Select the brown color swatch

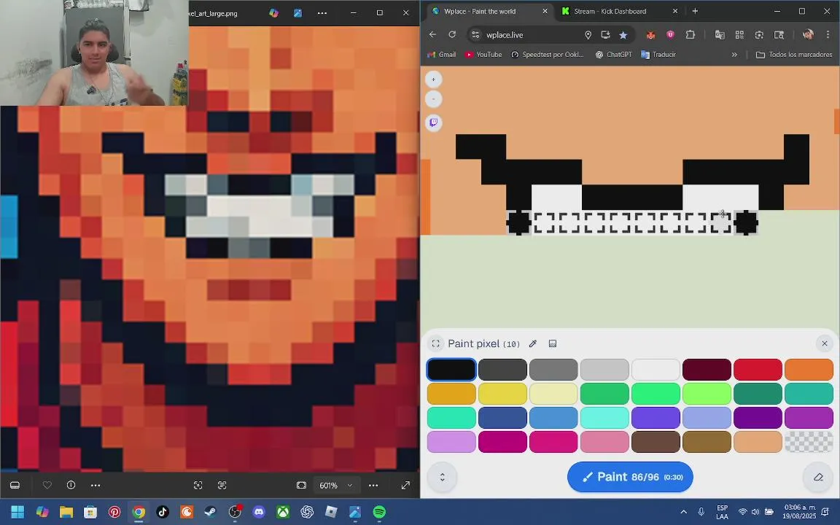[656, 442]
